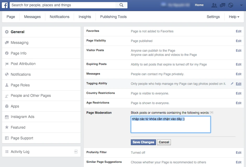Click the Facebook logo
This screenshot has height=167, width=246.
coord(4,5)
